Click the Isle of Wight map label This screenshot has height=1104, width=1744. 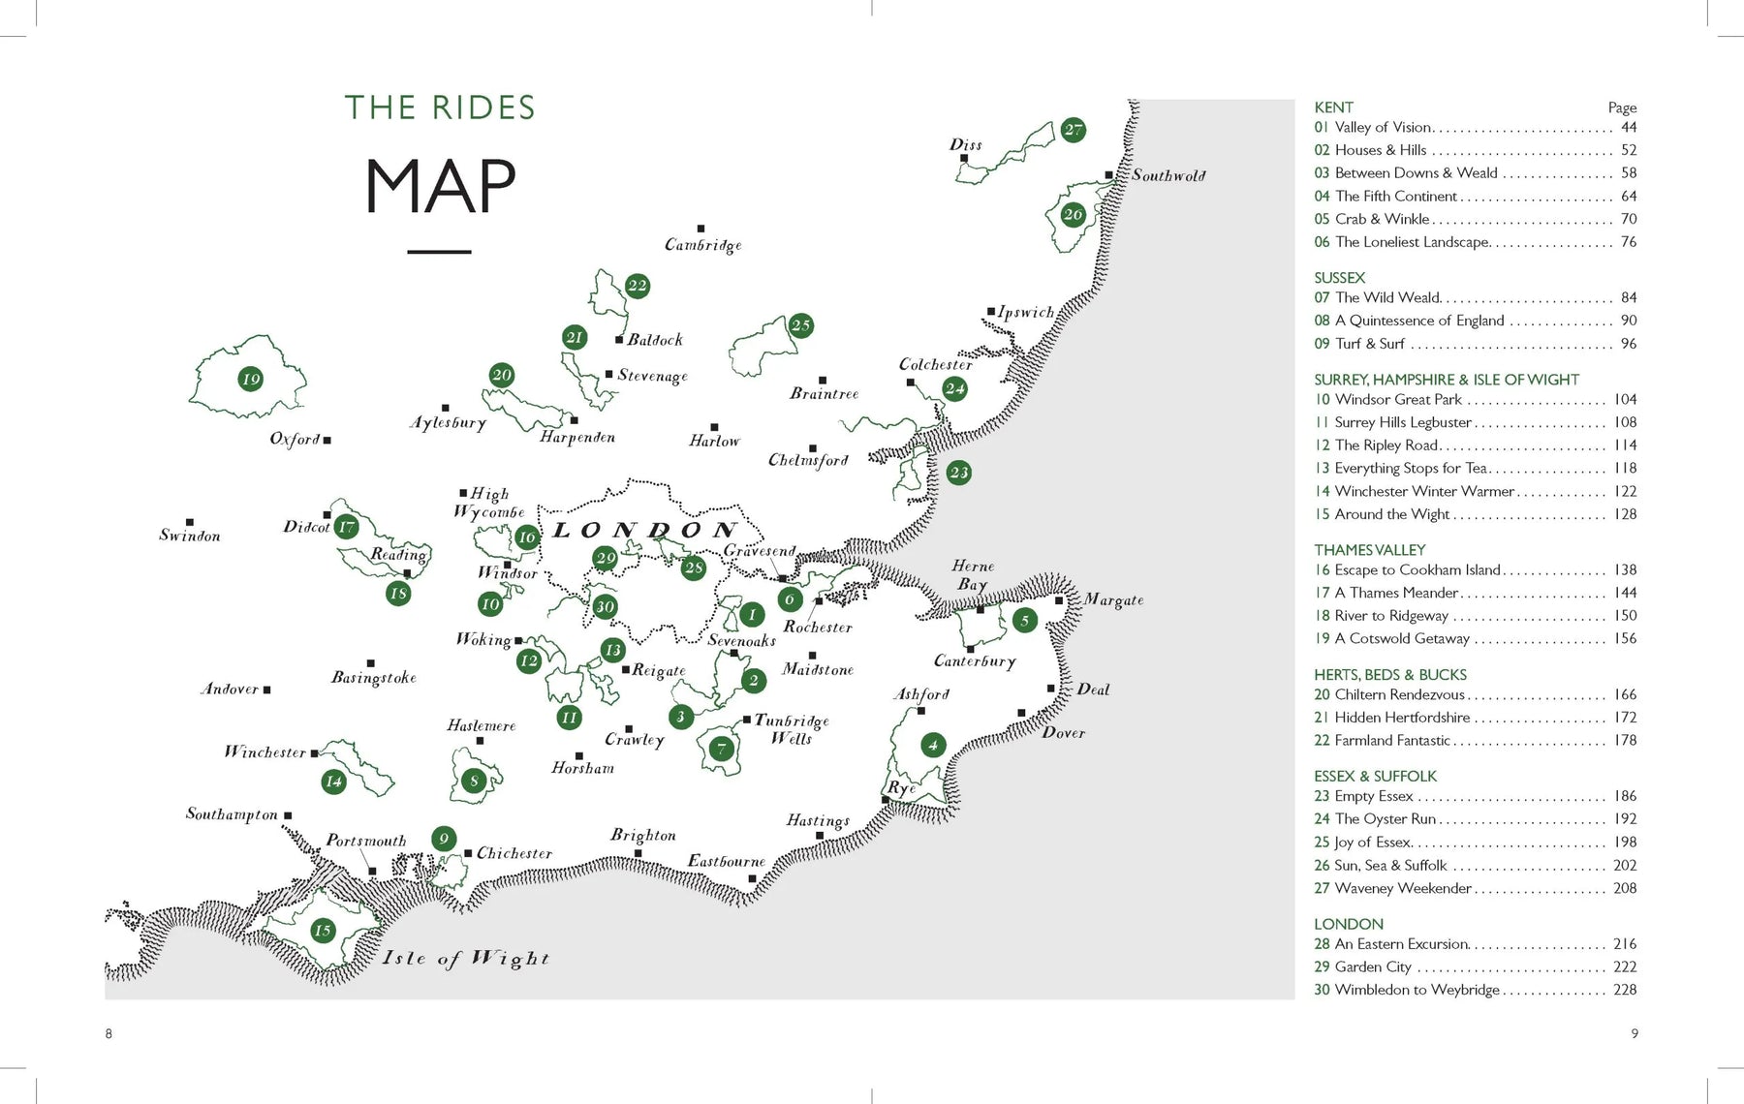[466, 959]
